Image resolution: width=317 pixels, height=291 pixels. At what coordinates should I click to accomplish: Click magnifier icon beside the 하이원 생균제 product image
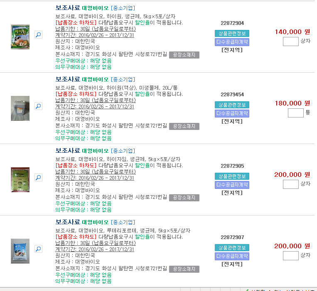click(38, 35)
